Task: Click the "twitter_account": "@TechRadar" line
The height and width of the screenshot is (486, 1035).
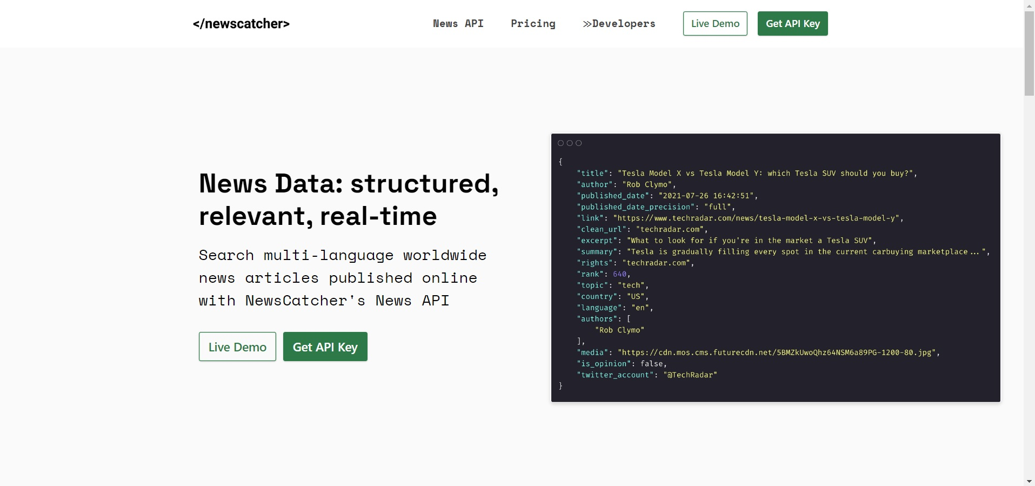Action: [647, 375]
